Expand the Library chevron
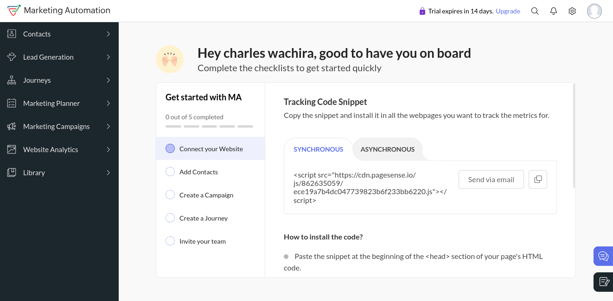Image resolution: width=613 pixels, height=301 pixels. click(x=108, y=172)
